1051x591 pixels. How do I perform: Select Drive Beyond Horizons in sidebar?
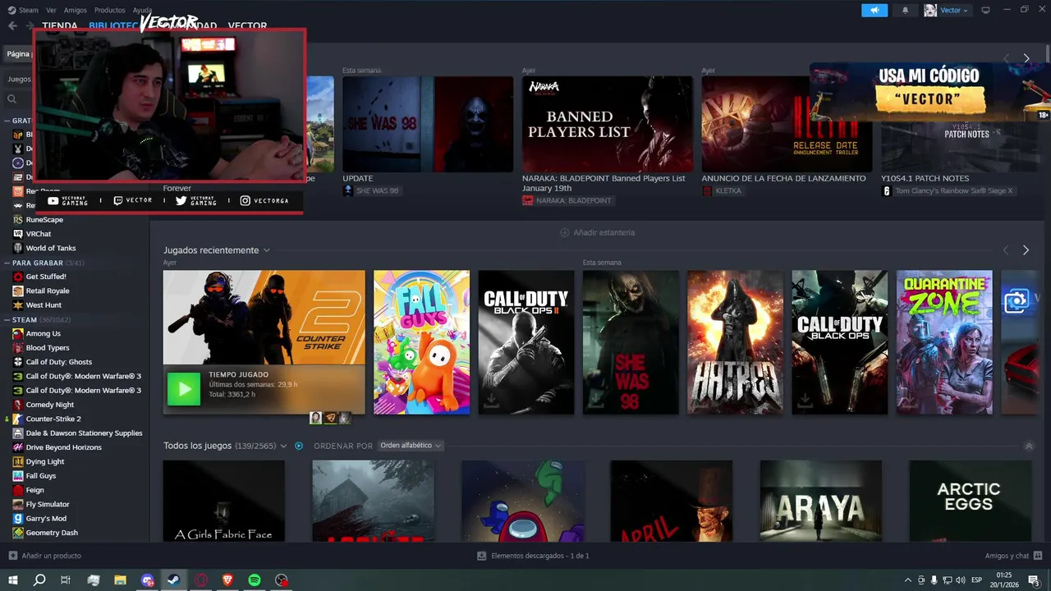pos(63,447)
